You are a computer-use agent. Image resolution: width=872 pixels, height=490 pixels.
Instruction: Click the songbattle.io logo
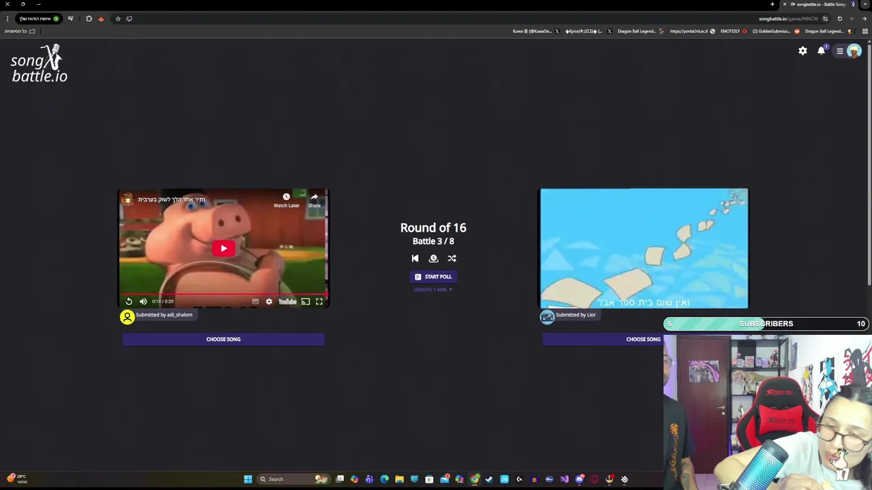(39, 64)
